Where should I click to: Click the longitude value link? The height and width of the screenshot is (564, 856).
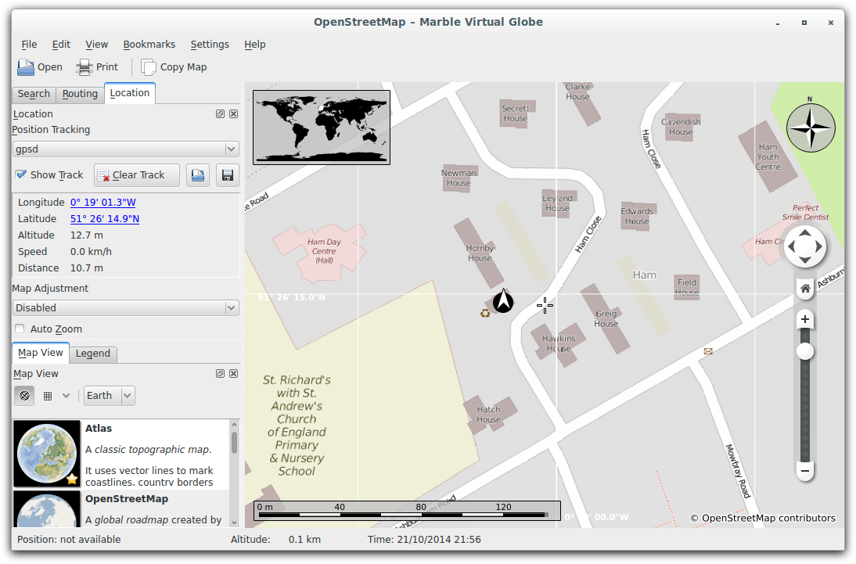coord(103,203)
